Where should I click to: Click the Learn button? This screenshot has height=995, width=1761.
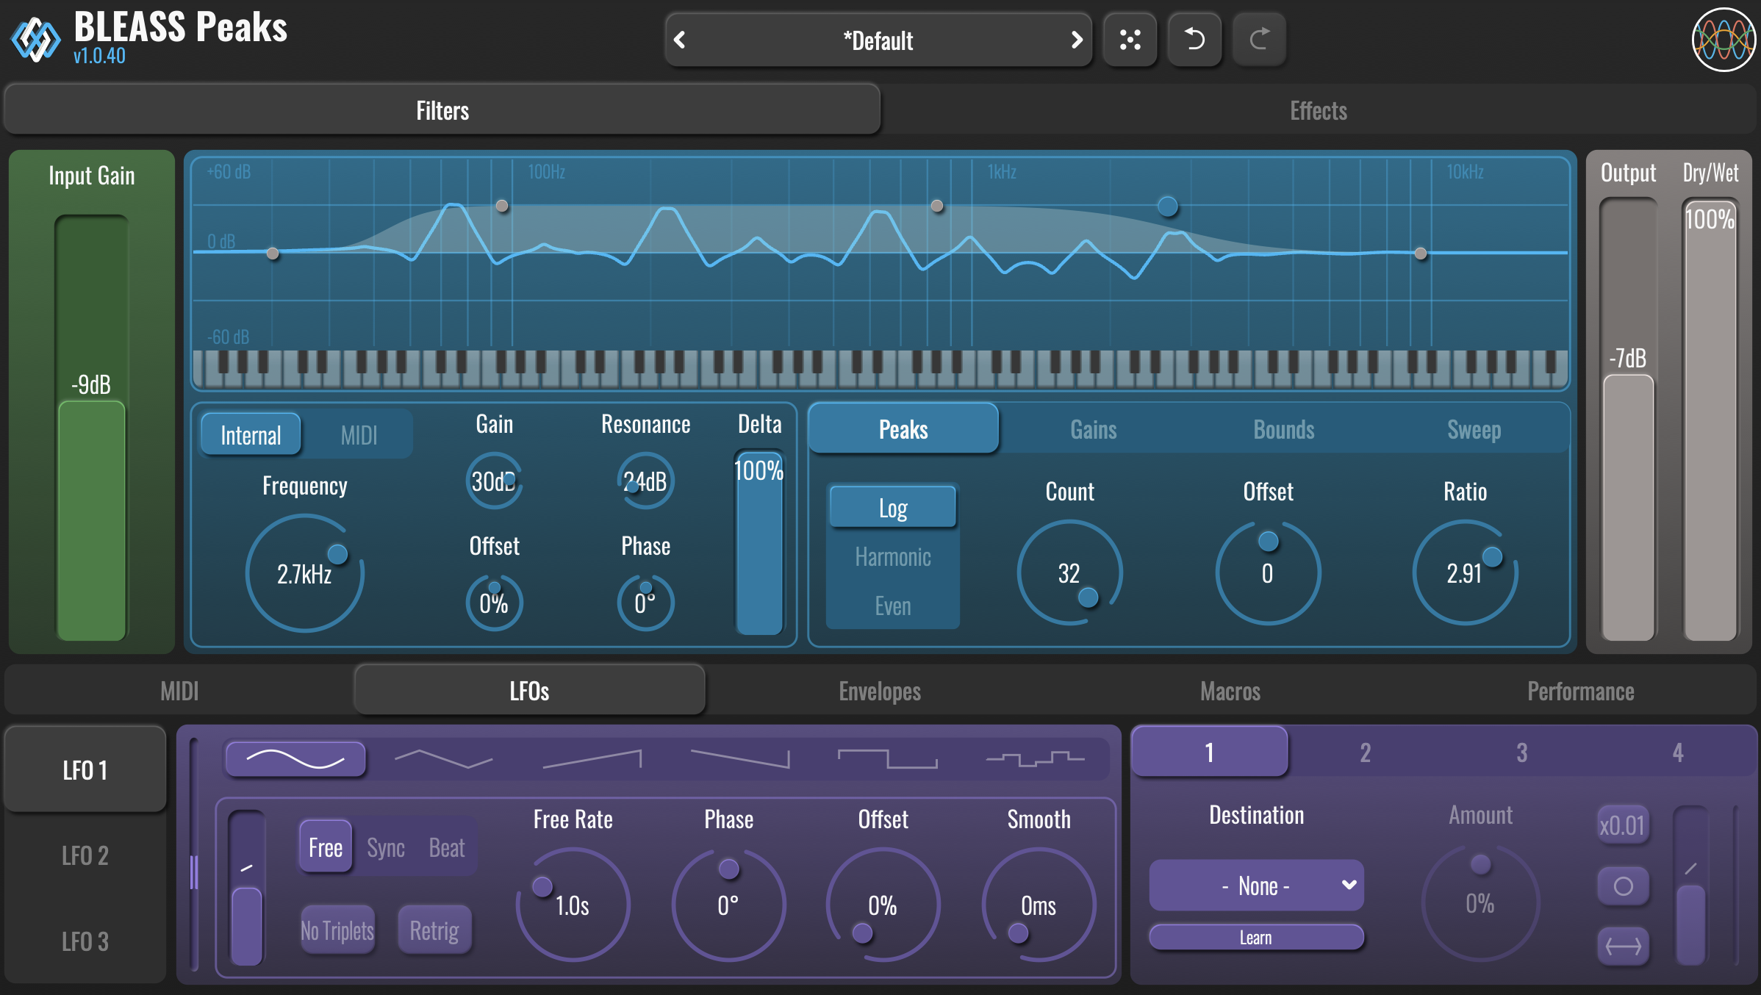[1256, 937]
